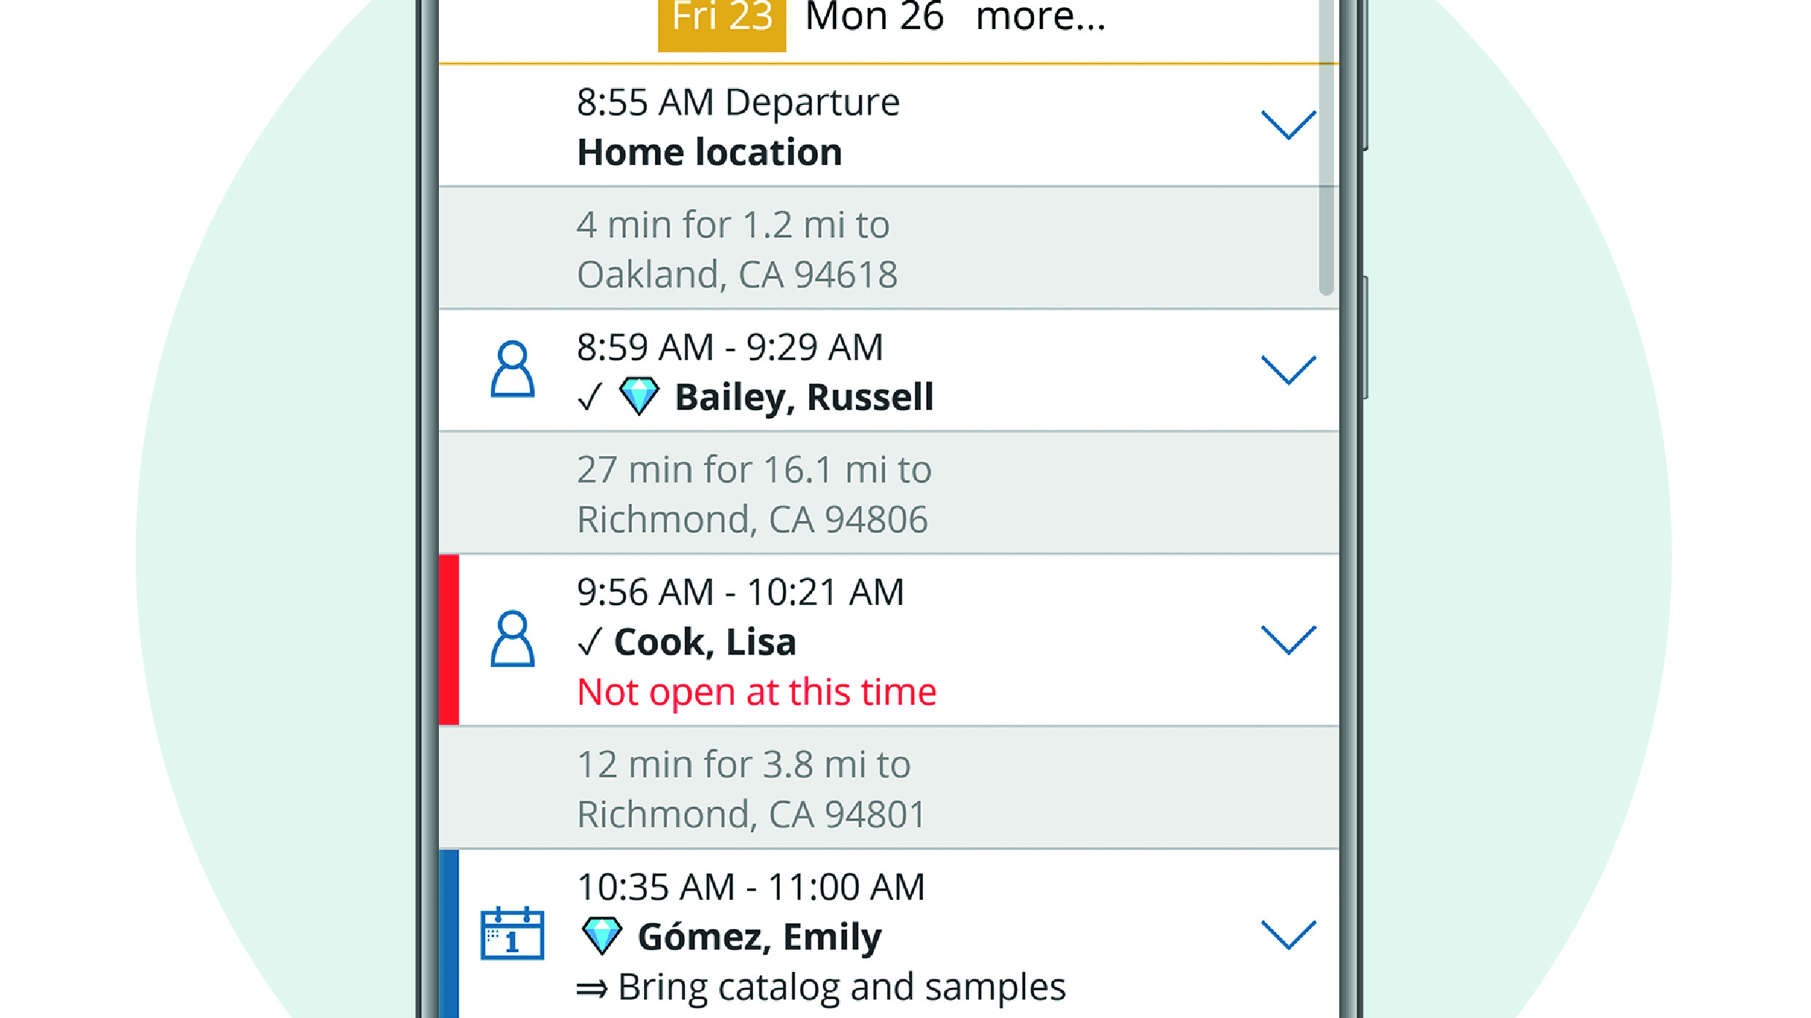The width and height of the screenshot is (1811, 1018).
Task: Expand the Gómez, Emily appointment details
Action: (x=1288, y=935)
